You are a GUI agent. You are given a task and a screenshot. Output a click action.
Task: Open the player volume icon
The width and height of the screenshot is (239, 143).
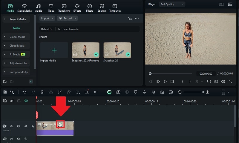(223, 82)
